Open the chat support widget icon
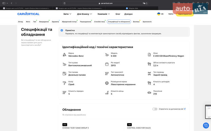 click(x=206, y=125)
